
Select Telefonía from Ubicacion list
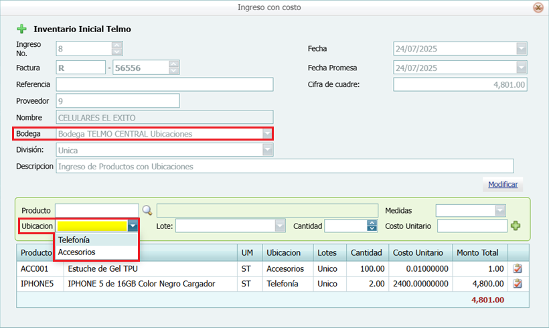coord(74,240)
